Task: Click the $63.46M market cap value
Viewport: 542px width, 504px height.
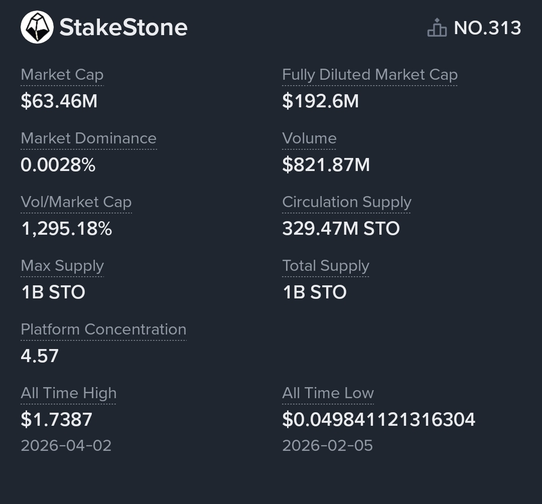Action: point(59,101)
